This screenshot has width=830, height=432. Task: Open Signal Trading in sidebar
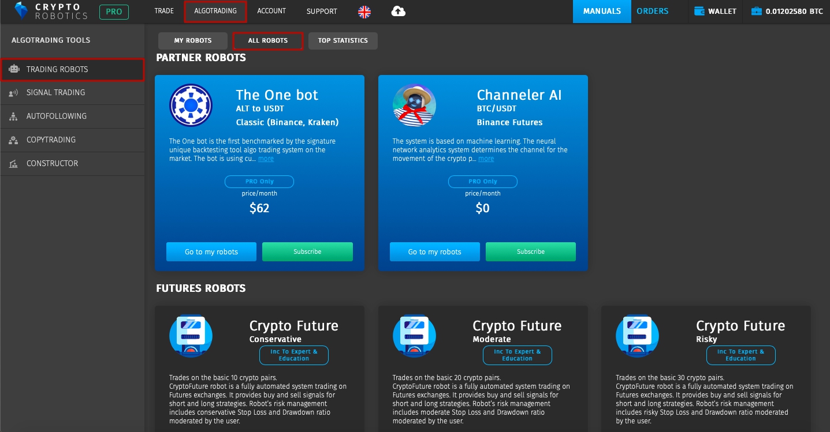[x=72, y=93]
